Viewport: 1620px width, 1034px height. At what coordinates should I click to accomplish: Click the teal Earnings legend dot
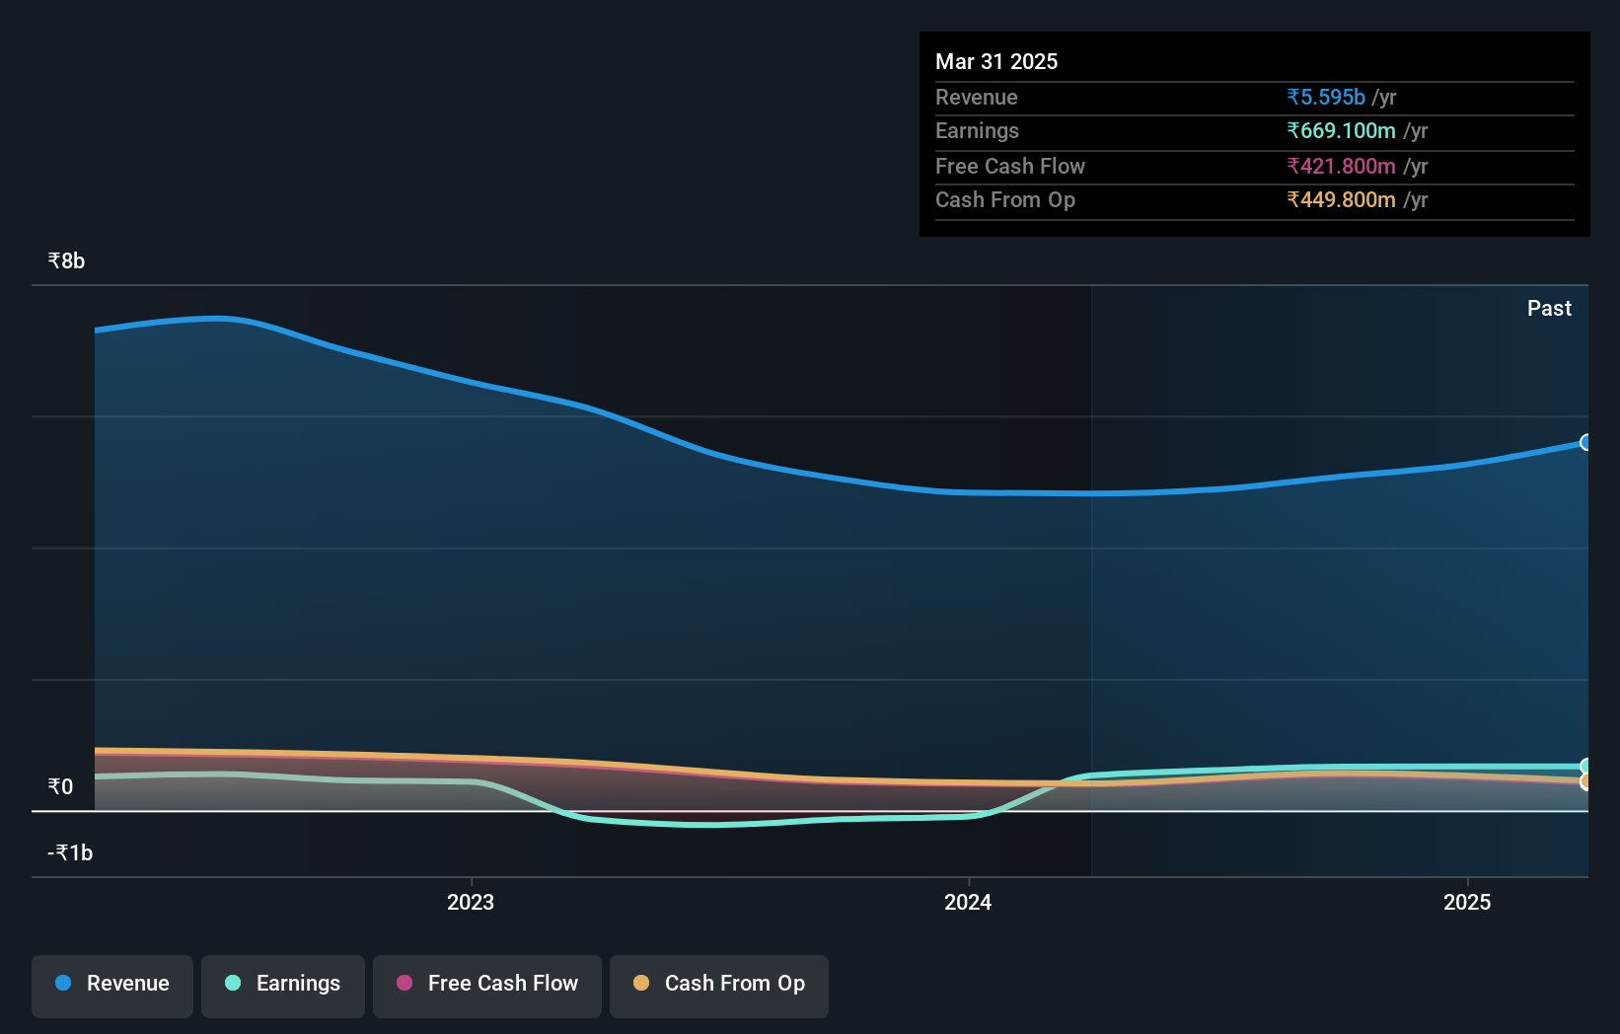(x=233, y=983)
